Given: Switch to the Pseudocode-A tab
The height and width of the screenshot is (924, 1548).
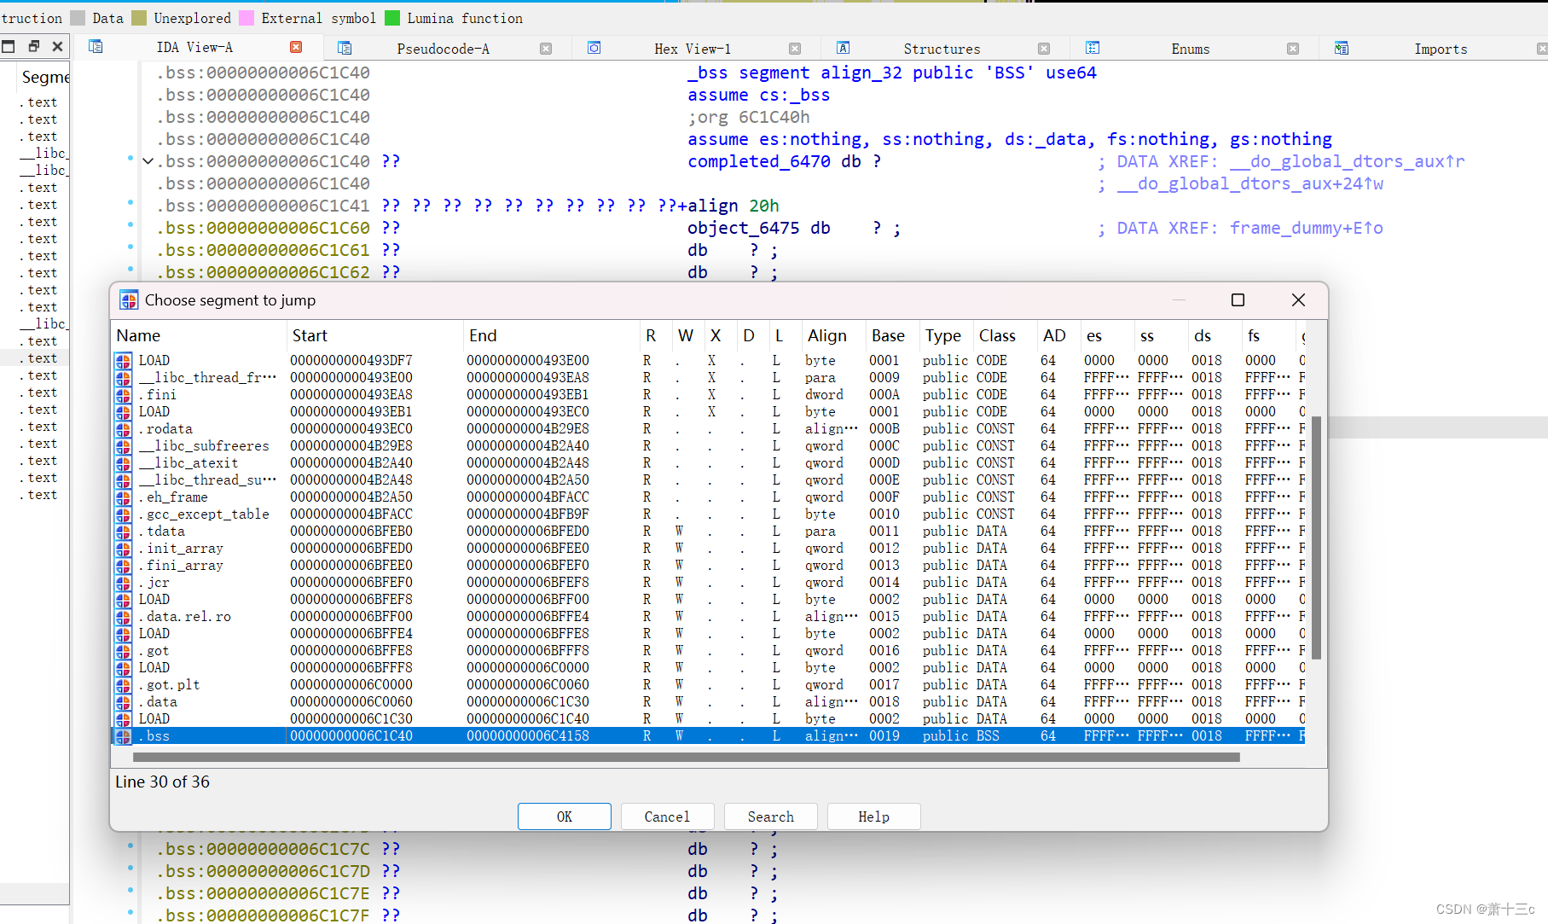Looking at the screenshot, I should tap(444, 49).
